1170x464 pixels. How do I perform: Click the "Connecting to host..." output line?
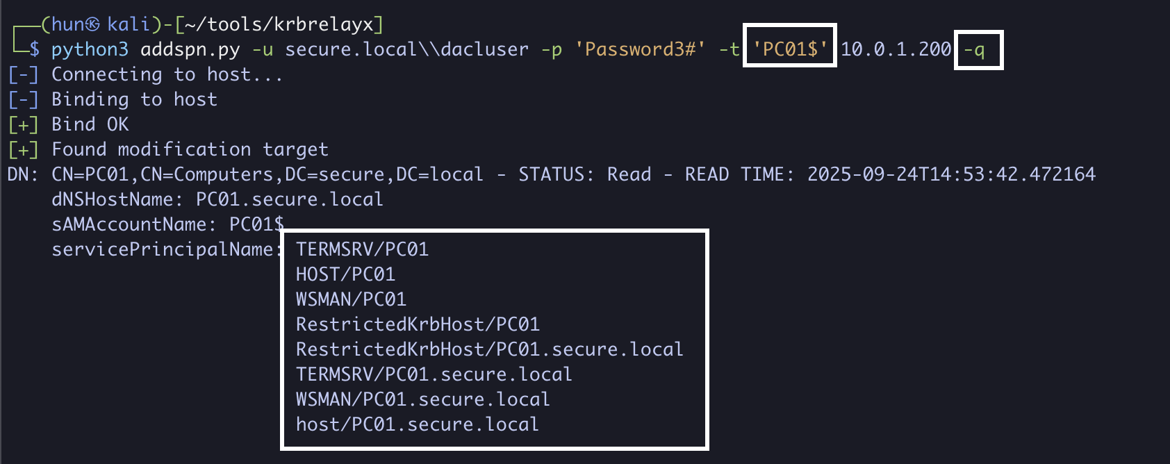click(x=167, y=74)
